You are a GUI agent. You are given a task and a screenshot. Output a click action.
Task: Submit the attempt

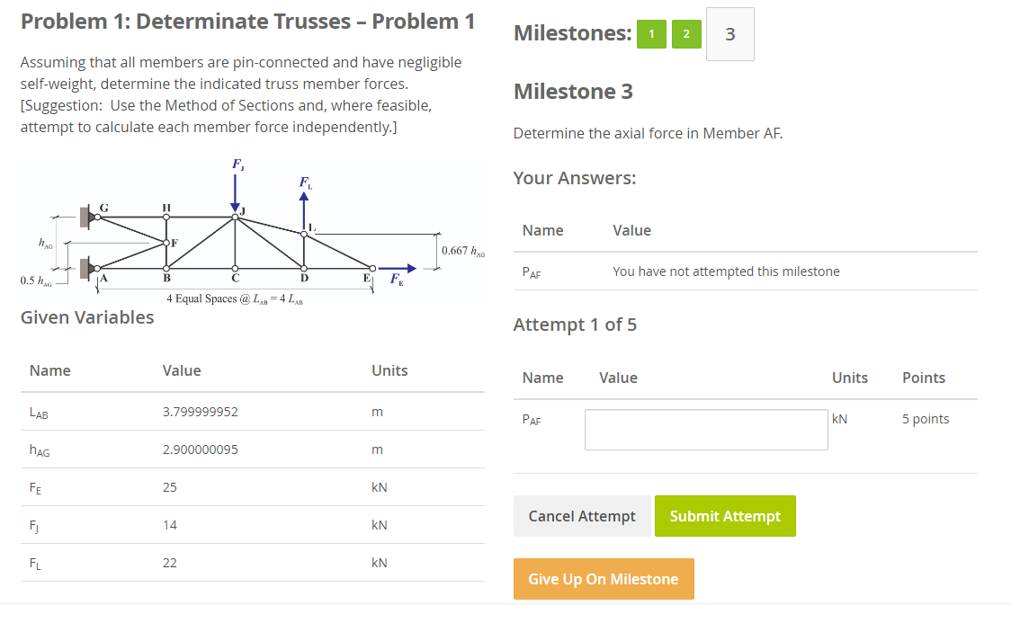pos(725,516)
